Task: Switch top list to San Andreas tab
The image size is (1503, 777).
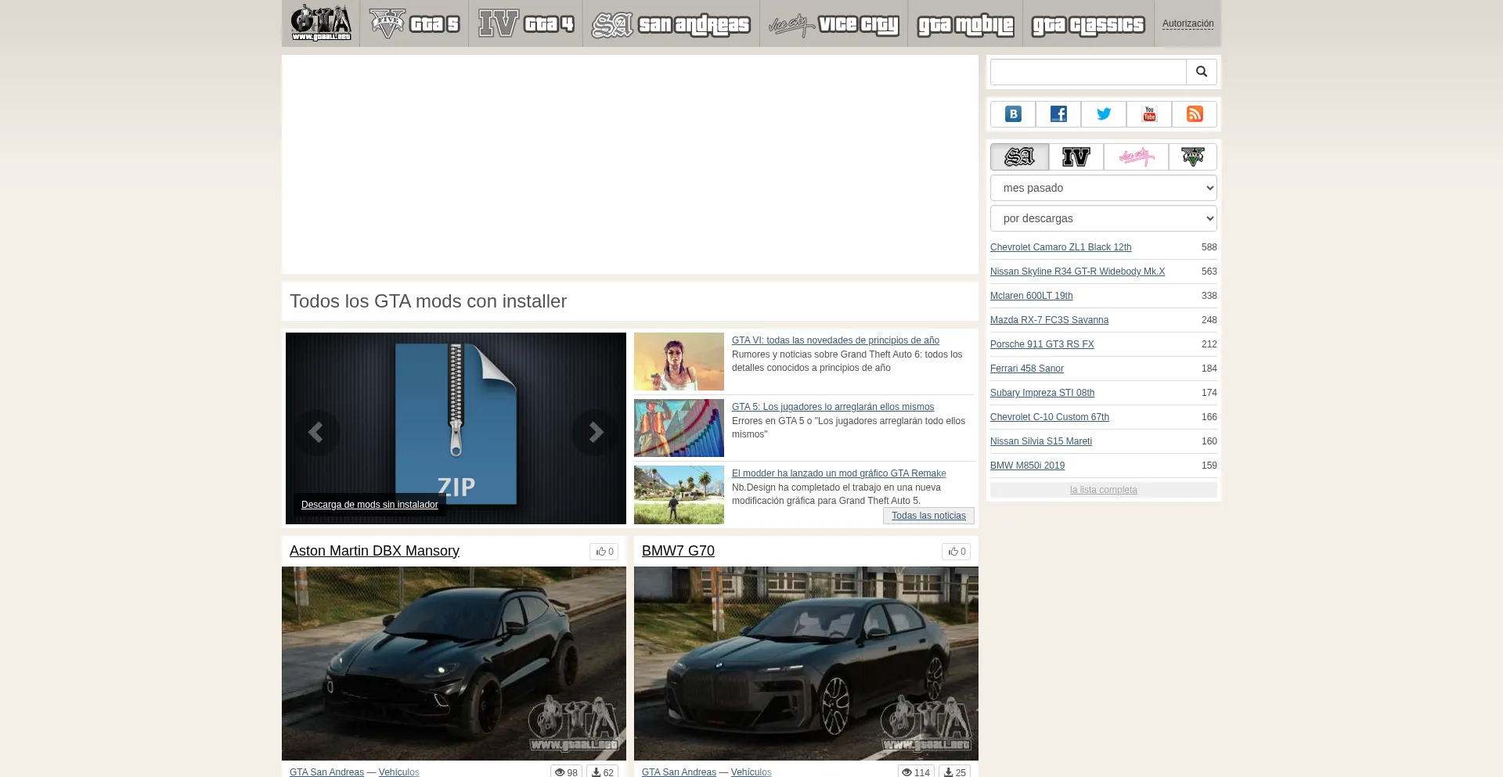Action: pyautogui.click(x=1019, y=156)
